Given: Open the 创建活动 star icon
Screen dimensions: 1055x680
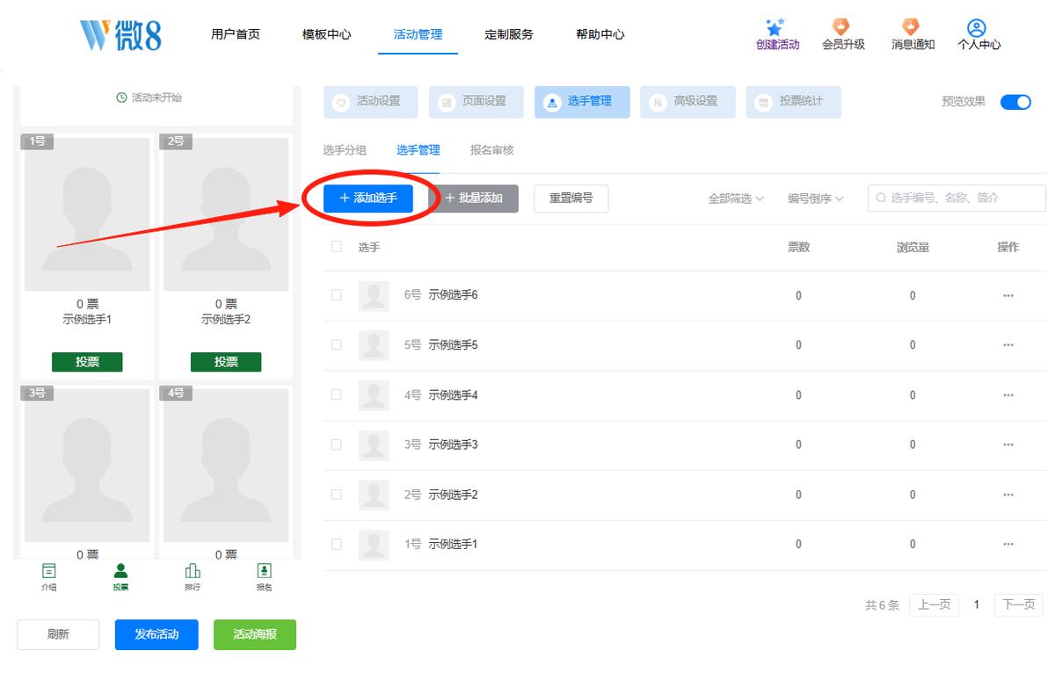Looking at the screenshot, I should [x=775, y=27].
